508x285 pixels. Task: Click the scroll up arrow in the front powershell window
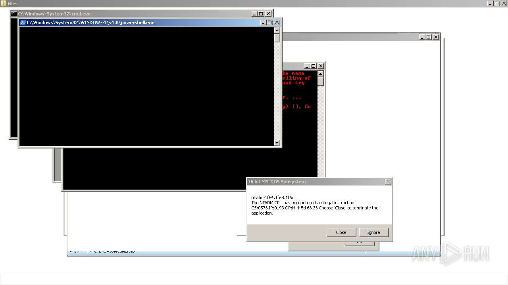pyautogui.click(x=277, y=30)
